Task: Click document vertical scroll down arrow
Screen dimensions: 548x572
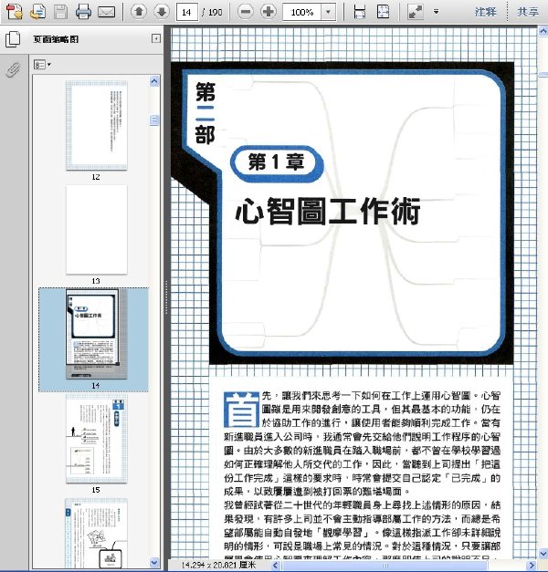Action: click(x=543, y=554)
